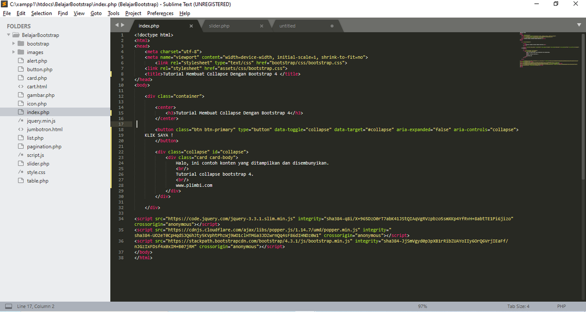586x312 pixels.
Task: Change PHP syntax in status bar
Action: tap(561, 306)
